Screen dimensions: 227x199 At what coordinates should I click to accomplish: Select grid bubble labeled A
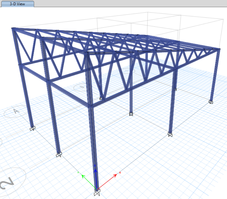(x=16, y=112)
